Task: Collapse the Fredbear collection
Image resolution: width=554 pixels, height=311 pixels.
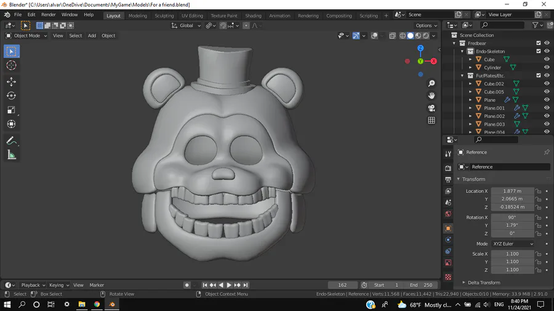Action: click(x=454, y=43)
